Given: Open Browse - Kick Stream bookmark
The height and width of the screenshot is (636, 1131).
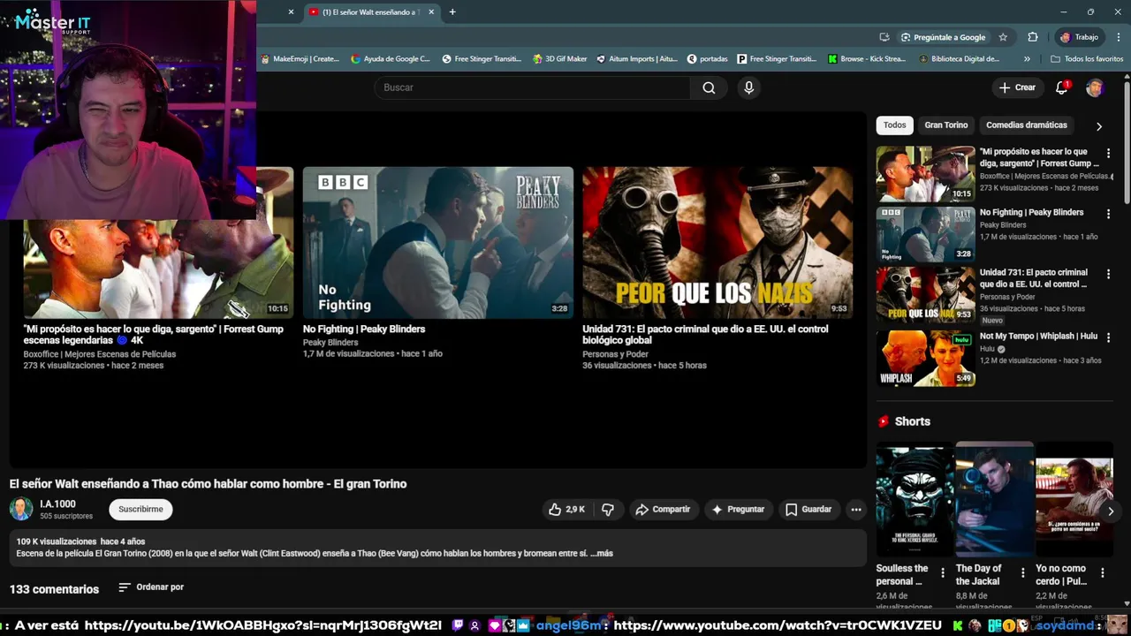Looking at the screenshot, I should tap(867, 59).
